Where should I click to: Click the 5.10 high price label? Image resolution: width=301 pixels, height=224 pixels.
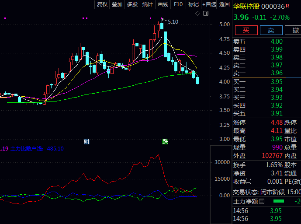173,22
